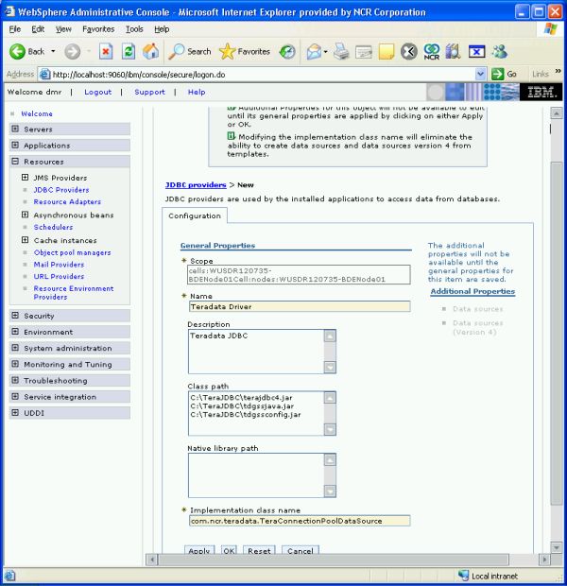Open Resource Adapters in the sidebar

click(x=67, y=202)
